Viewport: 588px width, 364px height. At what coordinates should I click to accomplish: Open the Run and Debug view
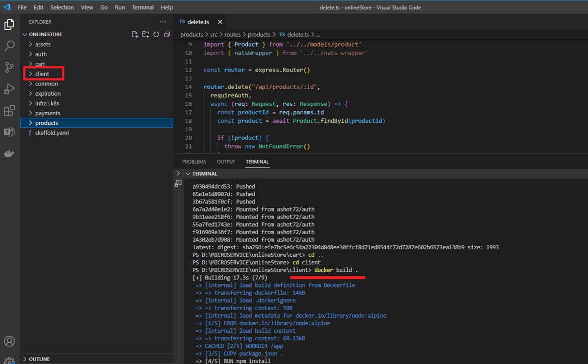10,89
